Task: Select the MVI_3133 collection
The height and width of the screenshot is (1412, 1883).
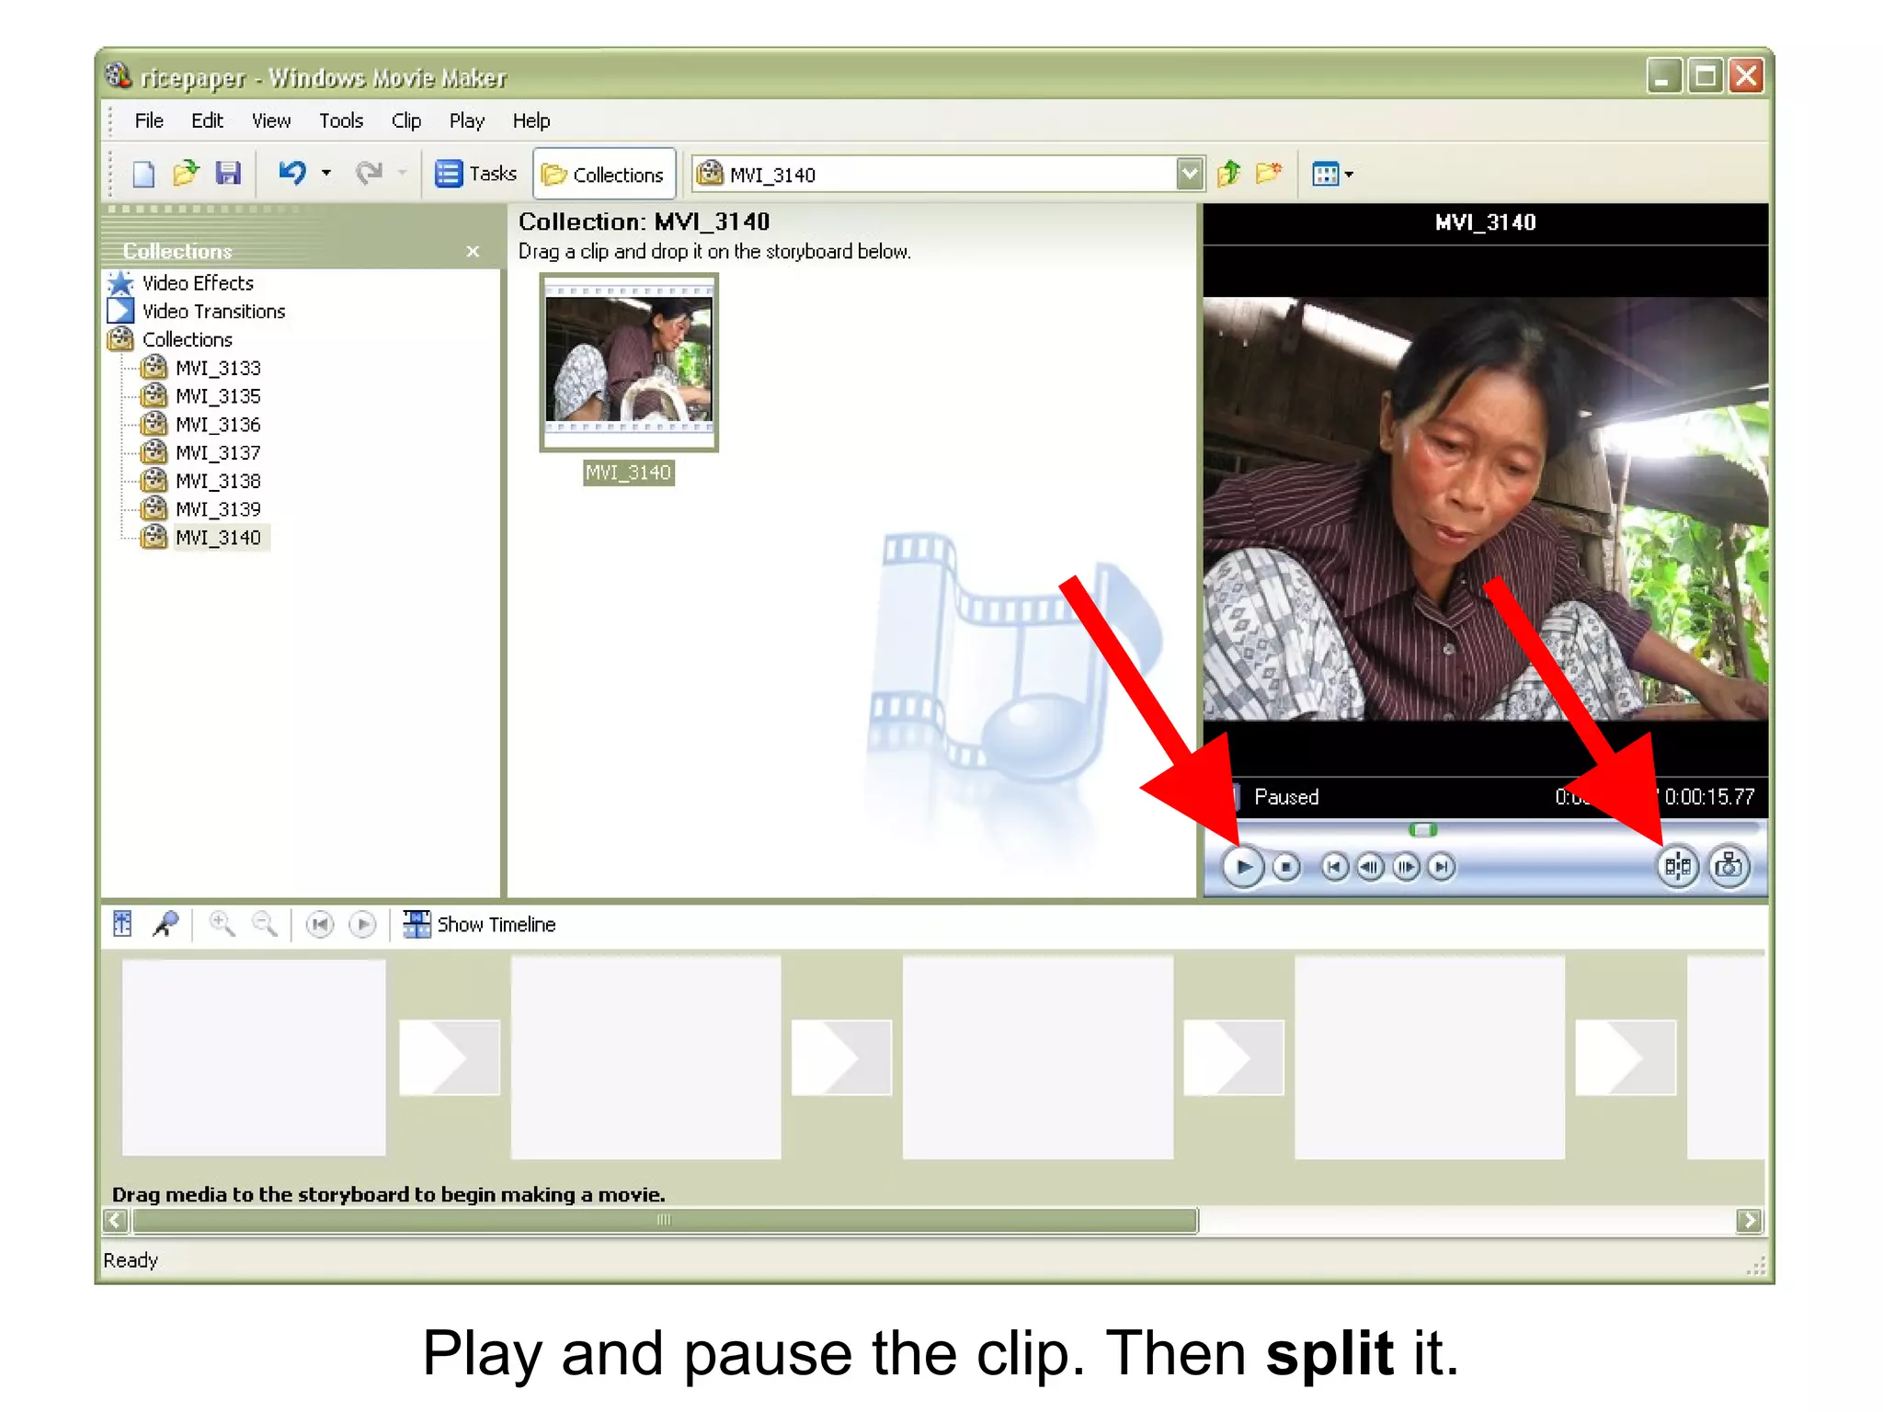Action: [x=218, y=369]
